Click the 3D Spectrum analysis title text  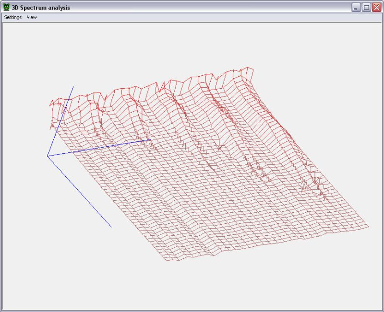pos(41,8)
